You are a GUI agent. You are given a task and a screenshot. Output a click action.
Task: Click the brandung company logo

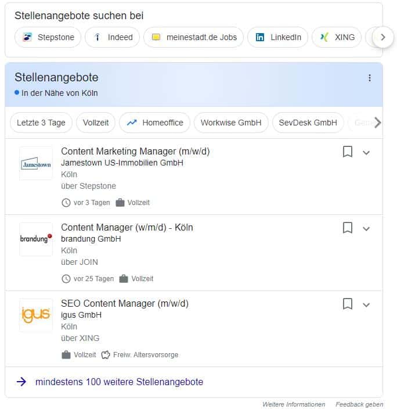(x=36, y=239)
